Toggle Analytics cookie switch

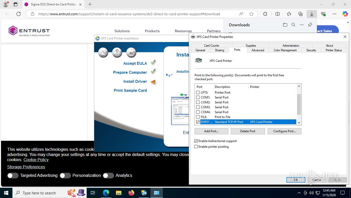108,176
